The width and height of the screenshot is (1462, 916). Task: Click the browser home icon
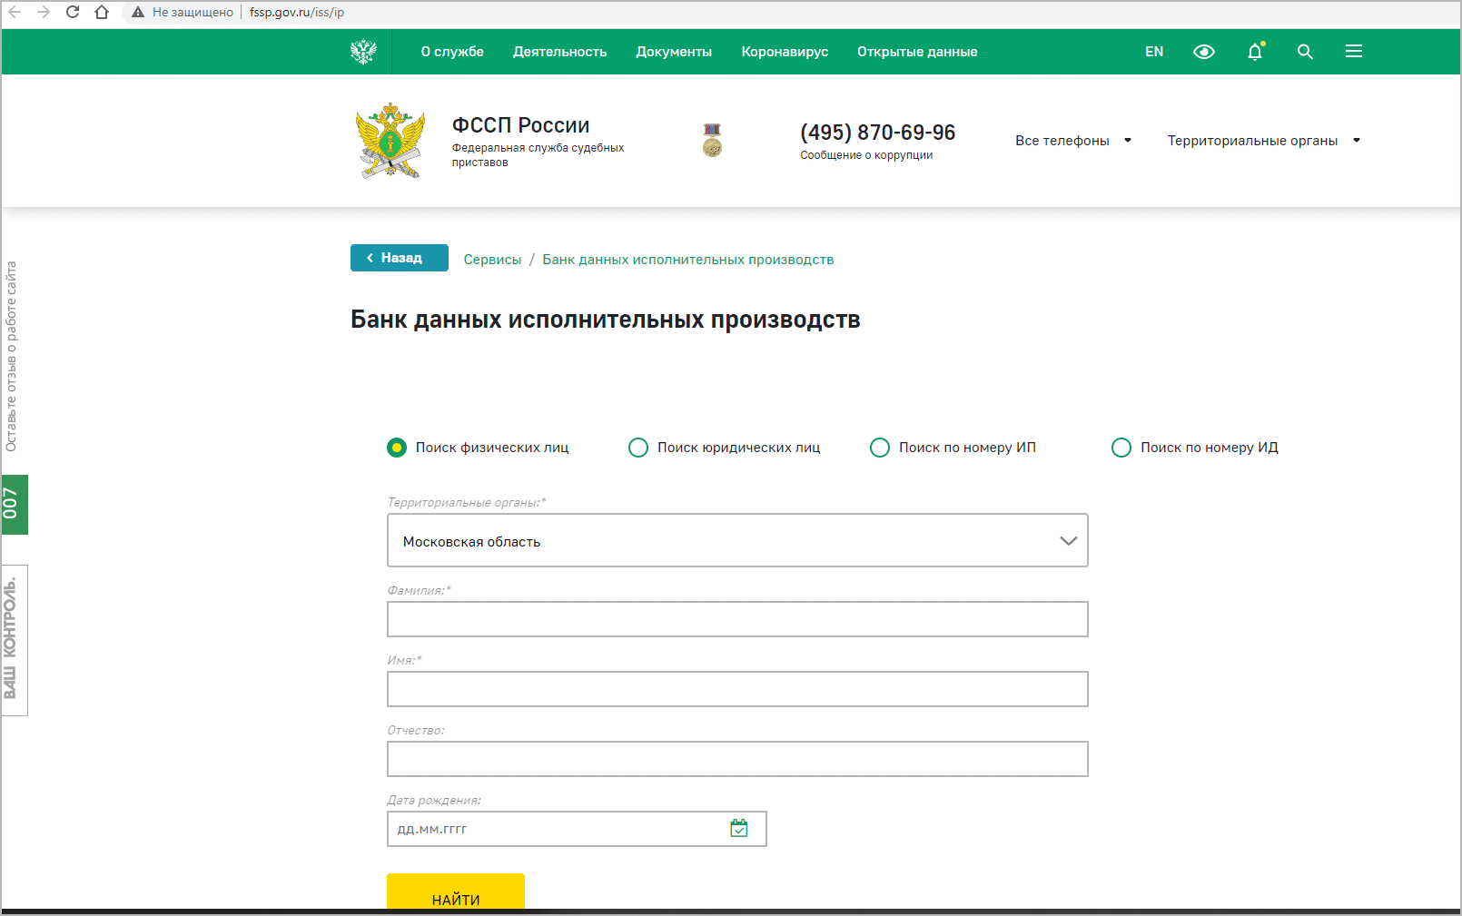tap(102, 13)
